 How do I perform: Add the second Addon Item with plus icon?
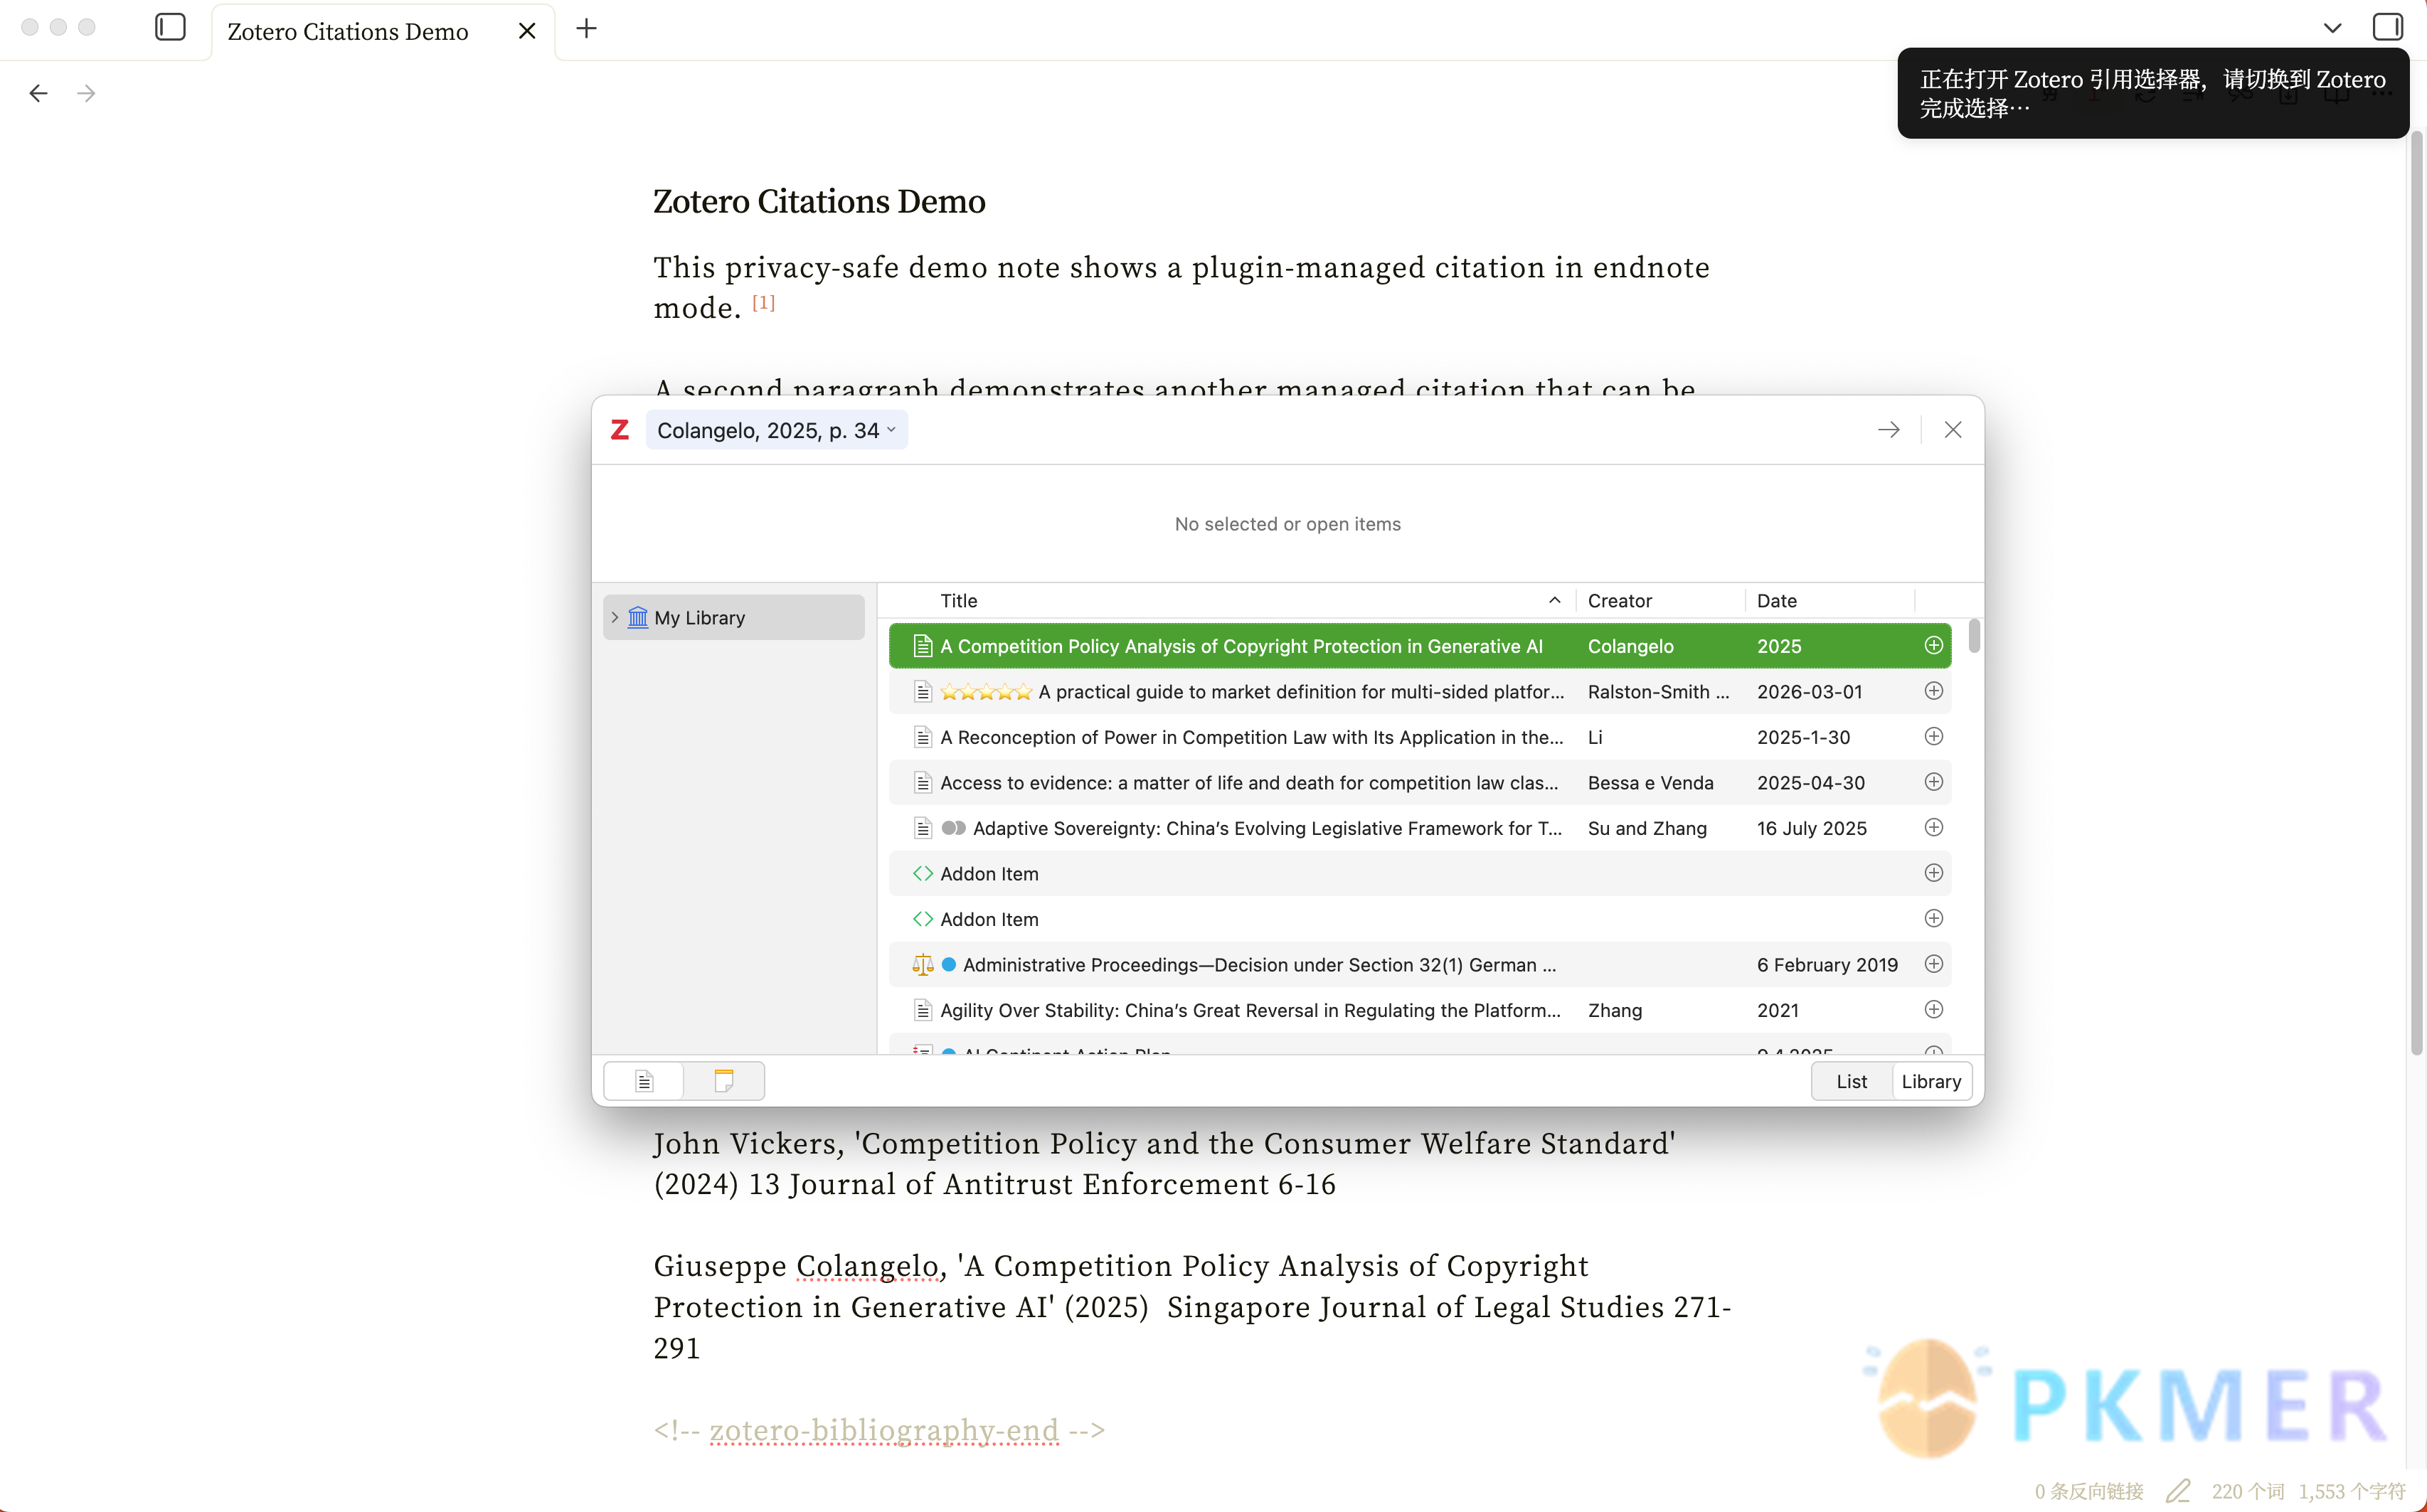click(1934, 918)
